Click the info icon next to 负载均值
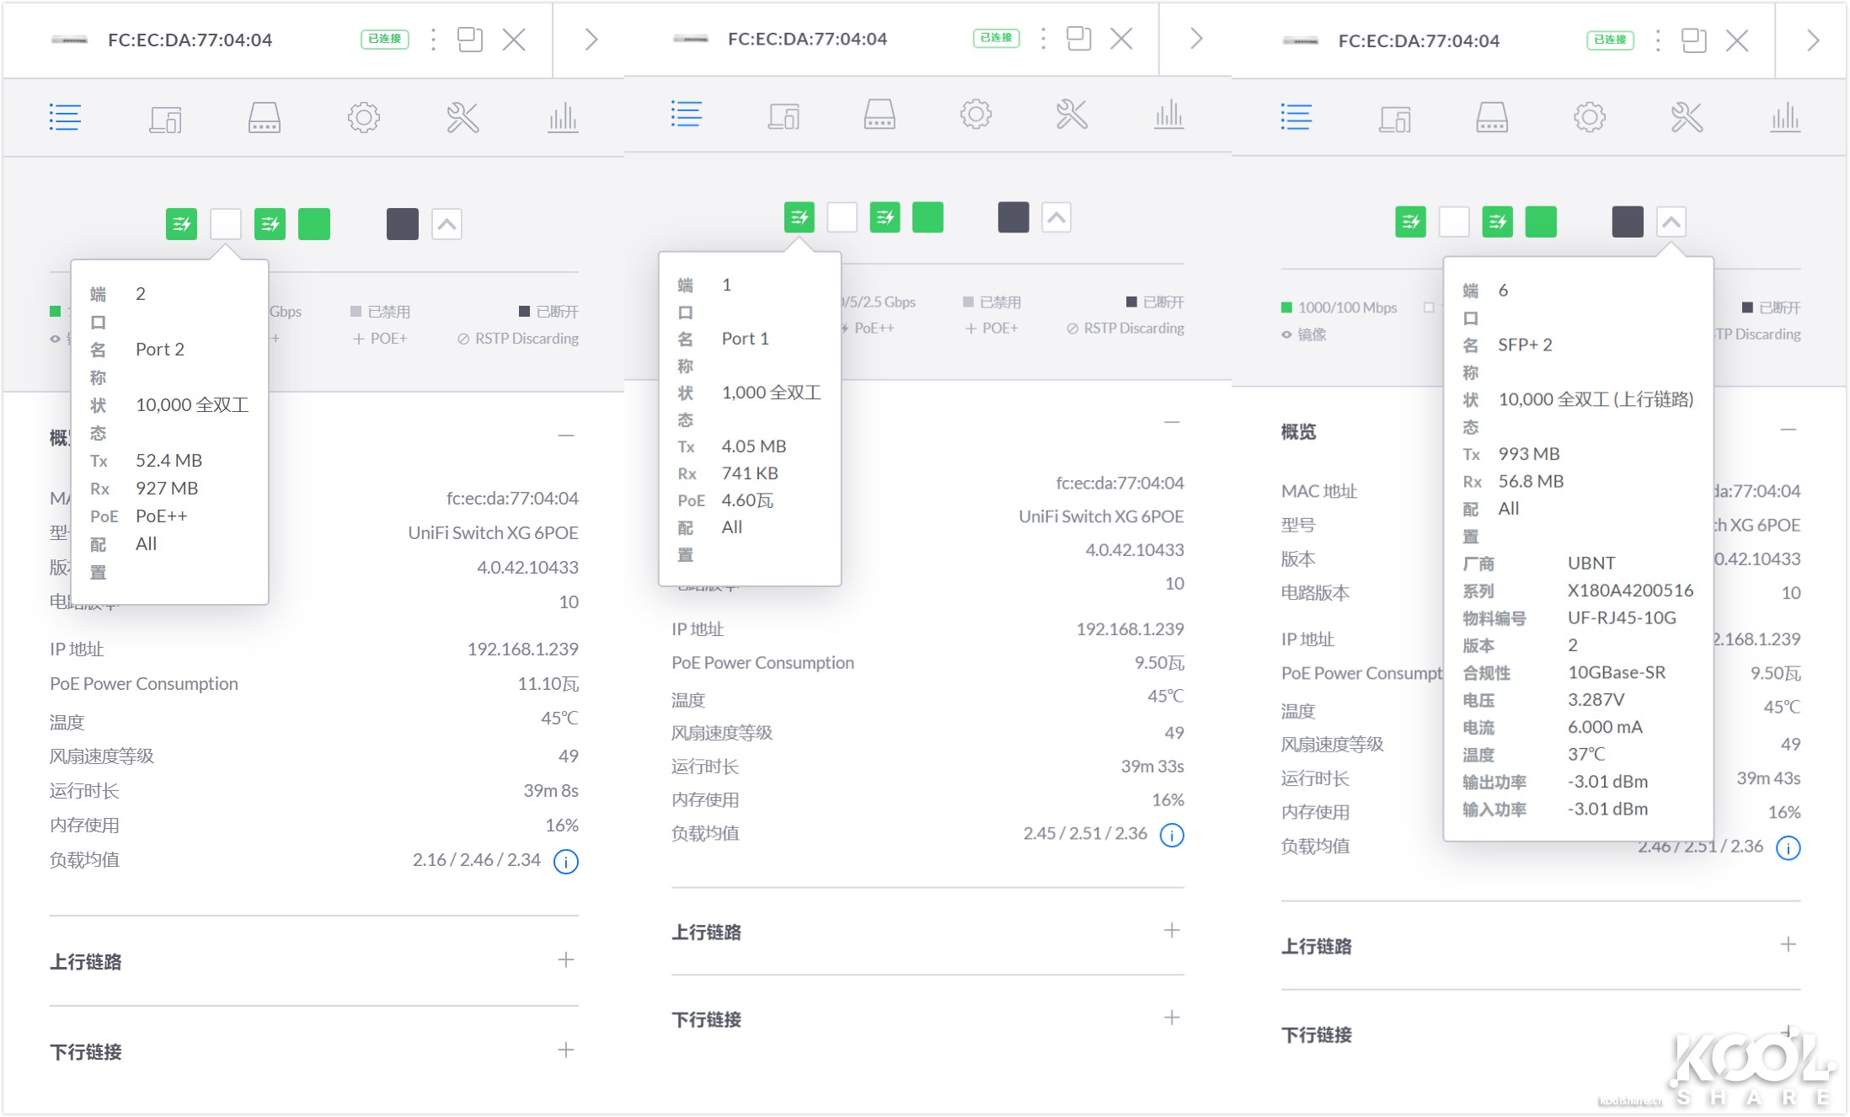Viewport: 1850px width, 1117px height. coord(565,861)
